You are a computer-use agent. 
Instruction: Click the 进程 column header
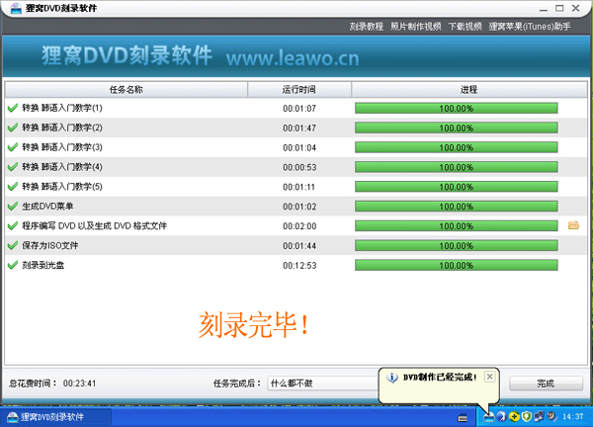pyautogui.click(x=468, y=90)
